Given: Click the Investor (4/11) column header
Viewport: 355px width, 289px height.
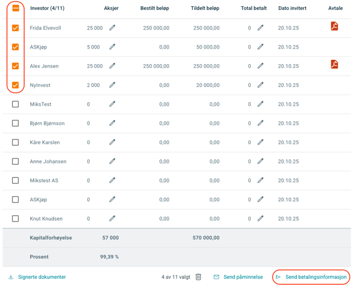Looking at the screenshot, I should 48,8.
